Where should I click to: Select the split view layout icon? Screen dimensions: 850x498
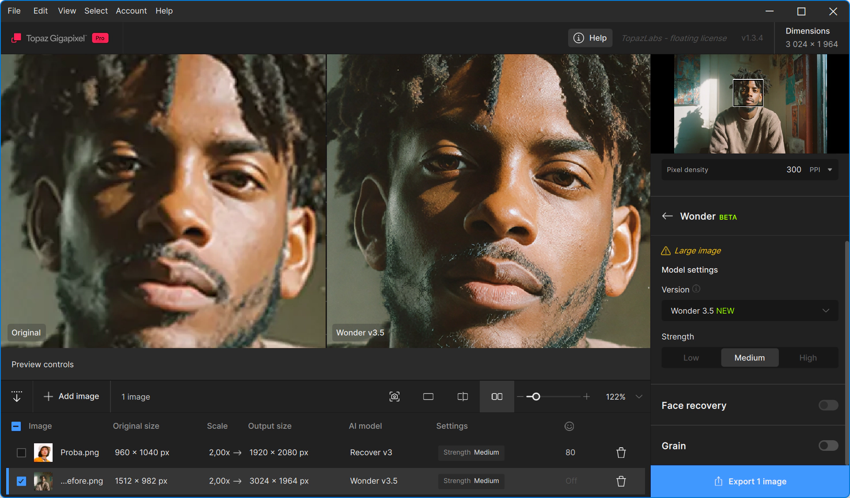[463, 397]
